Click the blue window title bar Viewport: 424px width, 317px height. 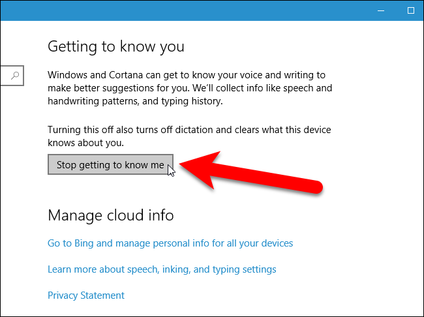click(x=196, y=10)
